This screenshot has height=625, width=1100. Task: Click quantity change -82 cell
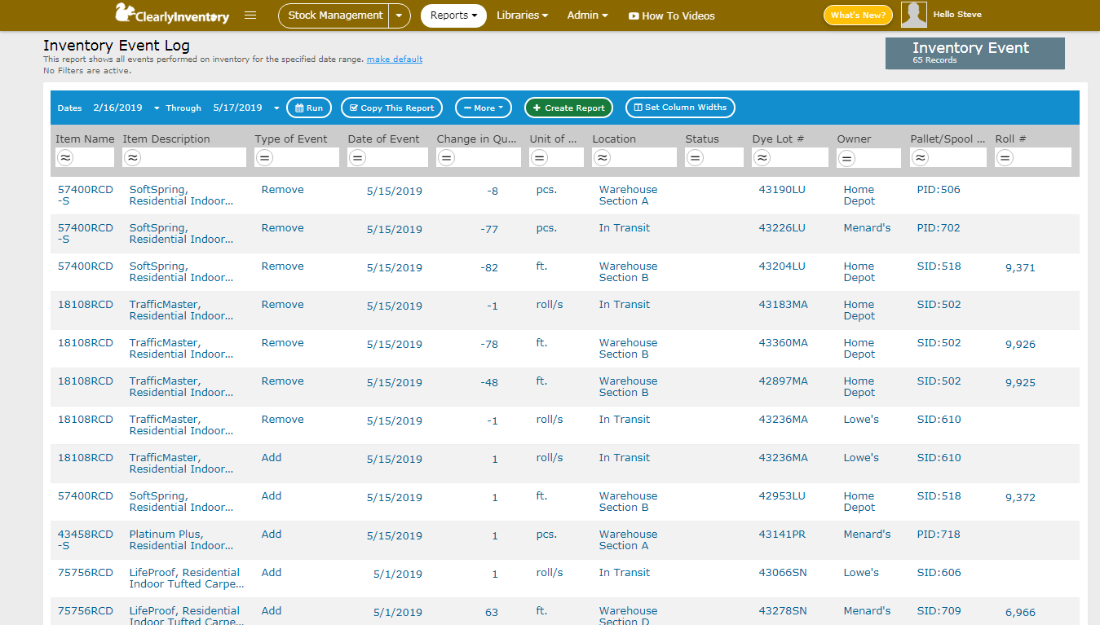coord(489,268)
